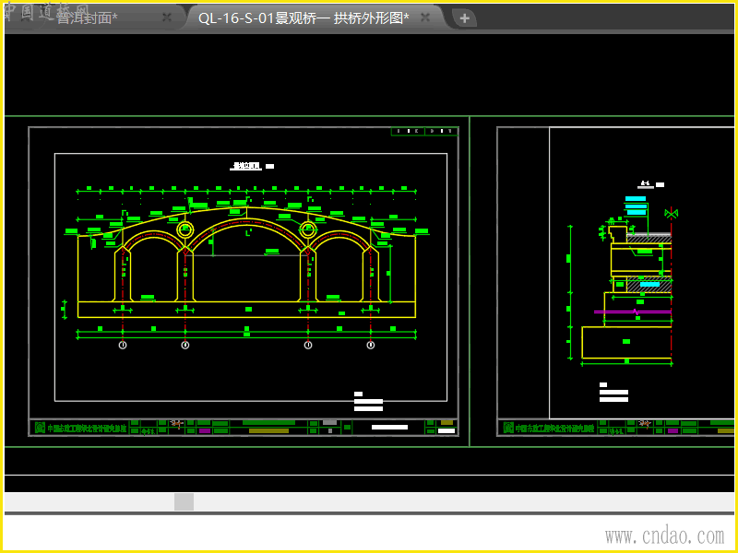Click the second axis marker circle under the bridge

(x=185, y=345)
